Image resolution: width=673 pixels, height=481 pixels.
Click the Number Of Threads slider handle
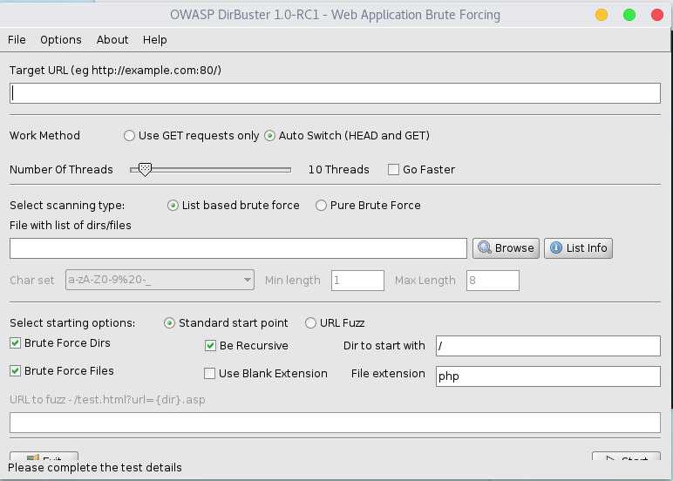[x=145, y=170]
